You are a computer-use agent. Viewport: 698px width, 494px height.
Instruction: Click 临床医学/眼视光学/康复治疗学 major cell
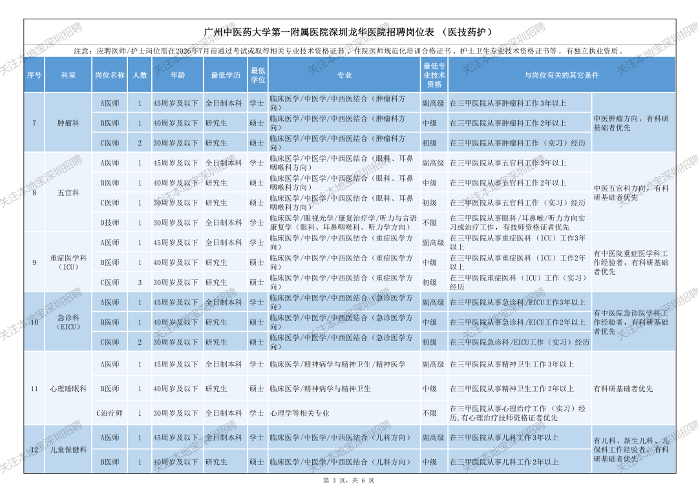click(x=344, y=222)
